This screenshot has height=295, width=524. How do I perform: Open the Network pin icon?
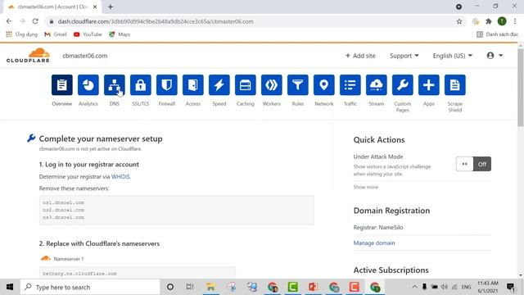[x=324, y=85]
